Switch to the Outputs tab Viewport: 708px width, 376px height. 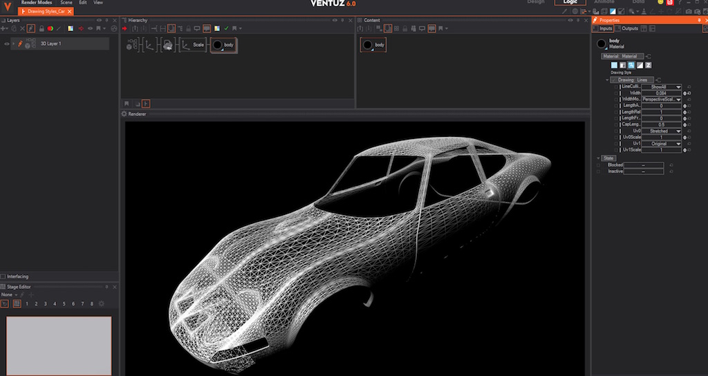[x=629, y=28]
